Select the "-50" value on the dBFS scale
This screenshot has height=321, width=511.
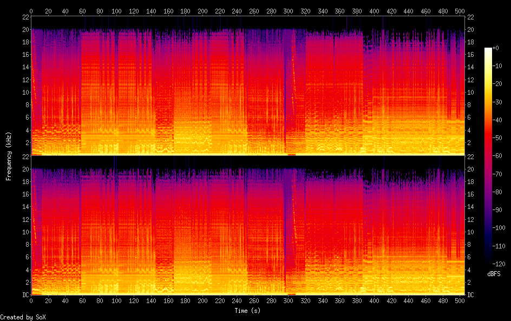tap(497, 138)
